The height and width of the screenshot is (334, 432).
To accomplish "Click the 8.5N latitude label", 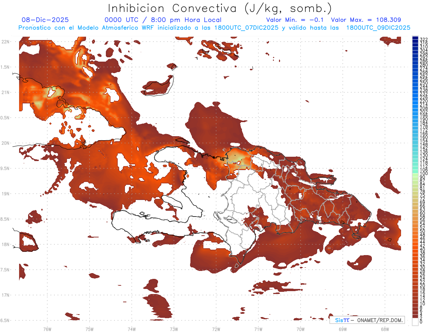I will click(x=5, y=219).
